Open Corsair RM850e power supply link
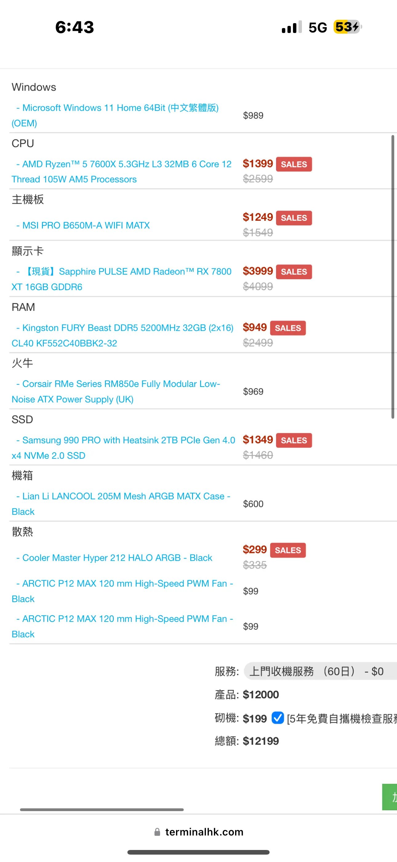This screenshot has width=397, height=862. (x=116, y=392)
